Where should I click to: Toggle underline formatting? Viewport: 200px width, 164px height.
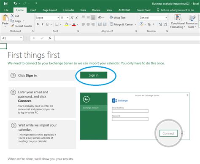pos(47,24)
